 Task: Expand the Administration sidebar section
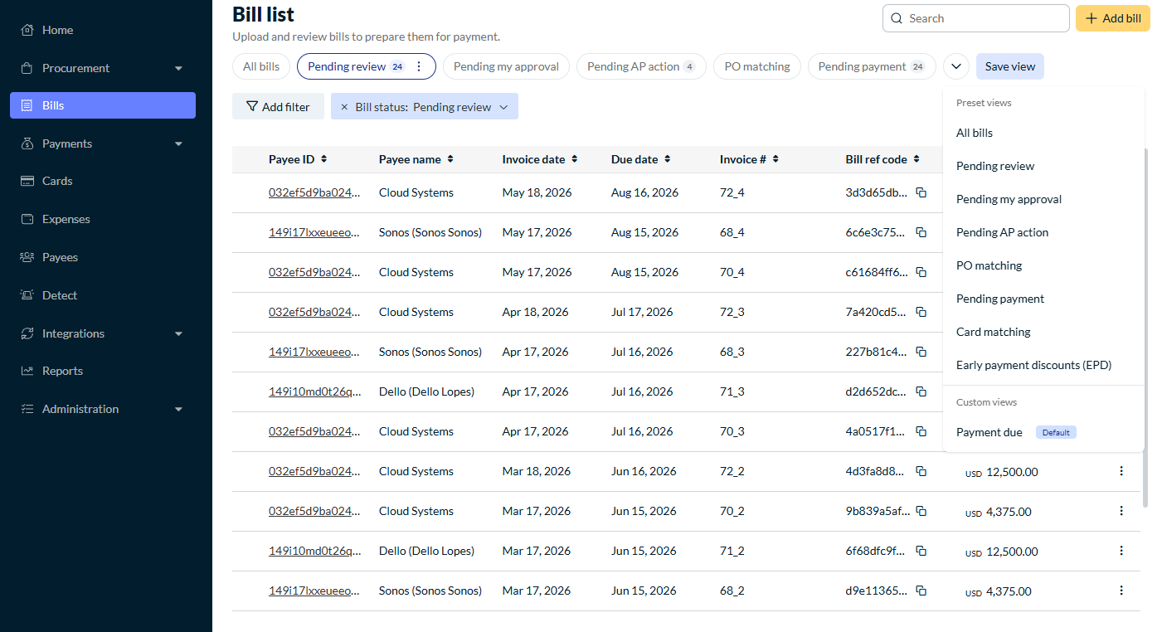coord(179,409)
